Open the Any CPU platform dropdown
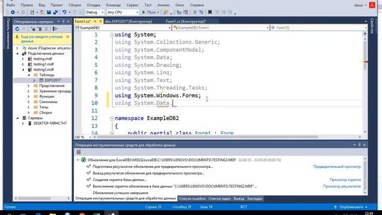The width and height of the screenshot is (382, 215). pos(137,12)
